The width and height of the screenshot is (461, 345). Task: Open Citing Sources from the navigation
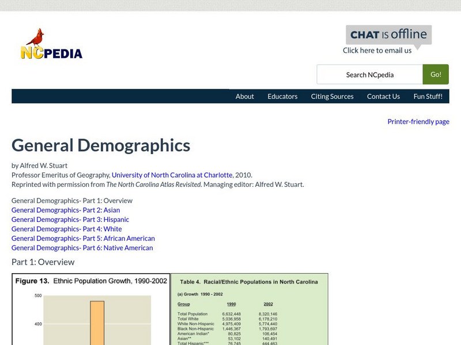[x=331, y=96]
